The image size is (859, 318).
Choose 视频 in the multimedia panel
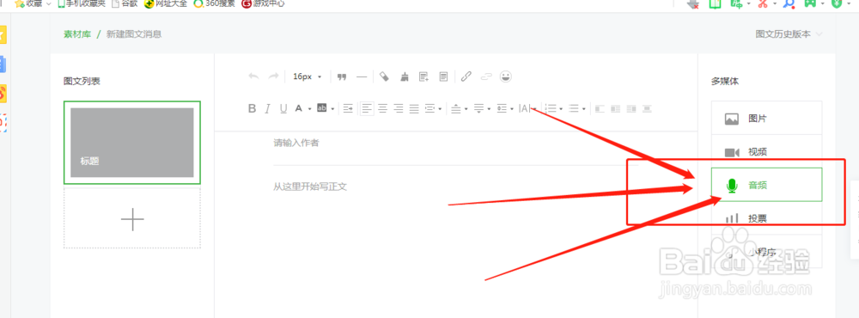pyautogui.click(x=767, y=152)
